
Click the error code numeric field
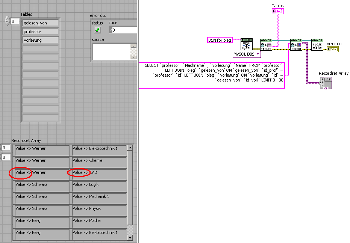[123, 30]
